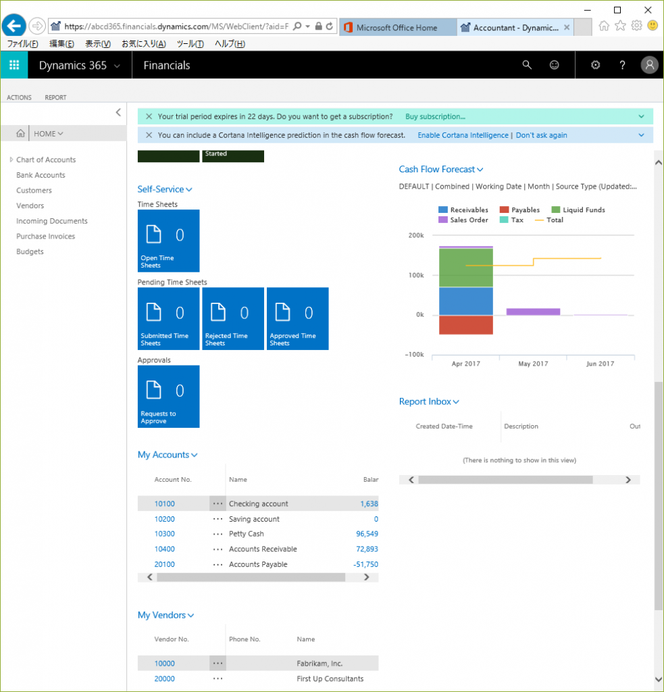The width and height of the screenshot is (664, 692).
Task: Open the ACTIONS ribbon tab
Action: [19, 97]
